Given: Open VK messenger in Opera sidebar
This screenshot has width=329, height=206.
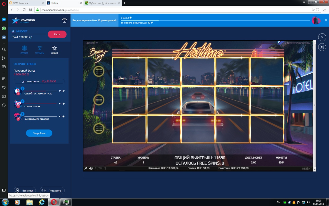Looking at the screenshot, I should tap(4, 37).
